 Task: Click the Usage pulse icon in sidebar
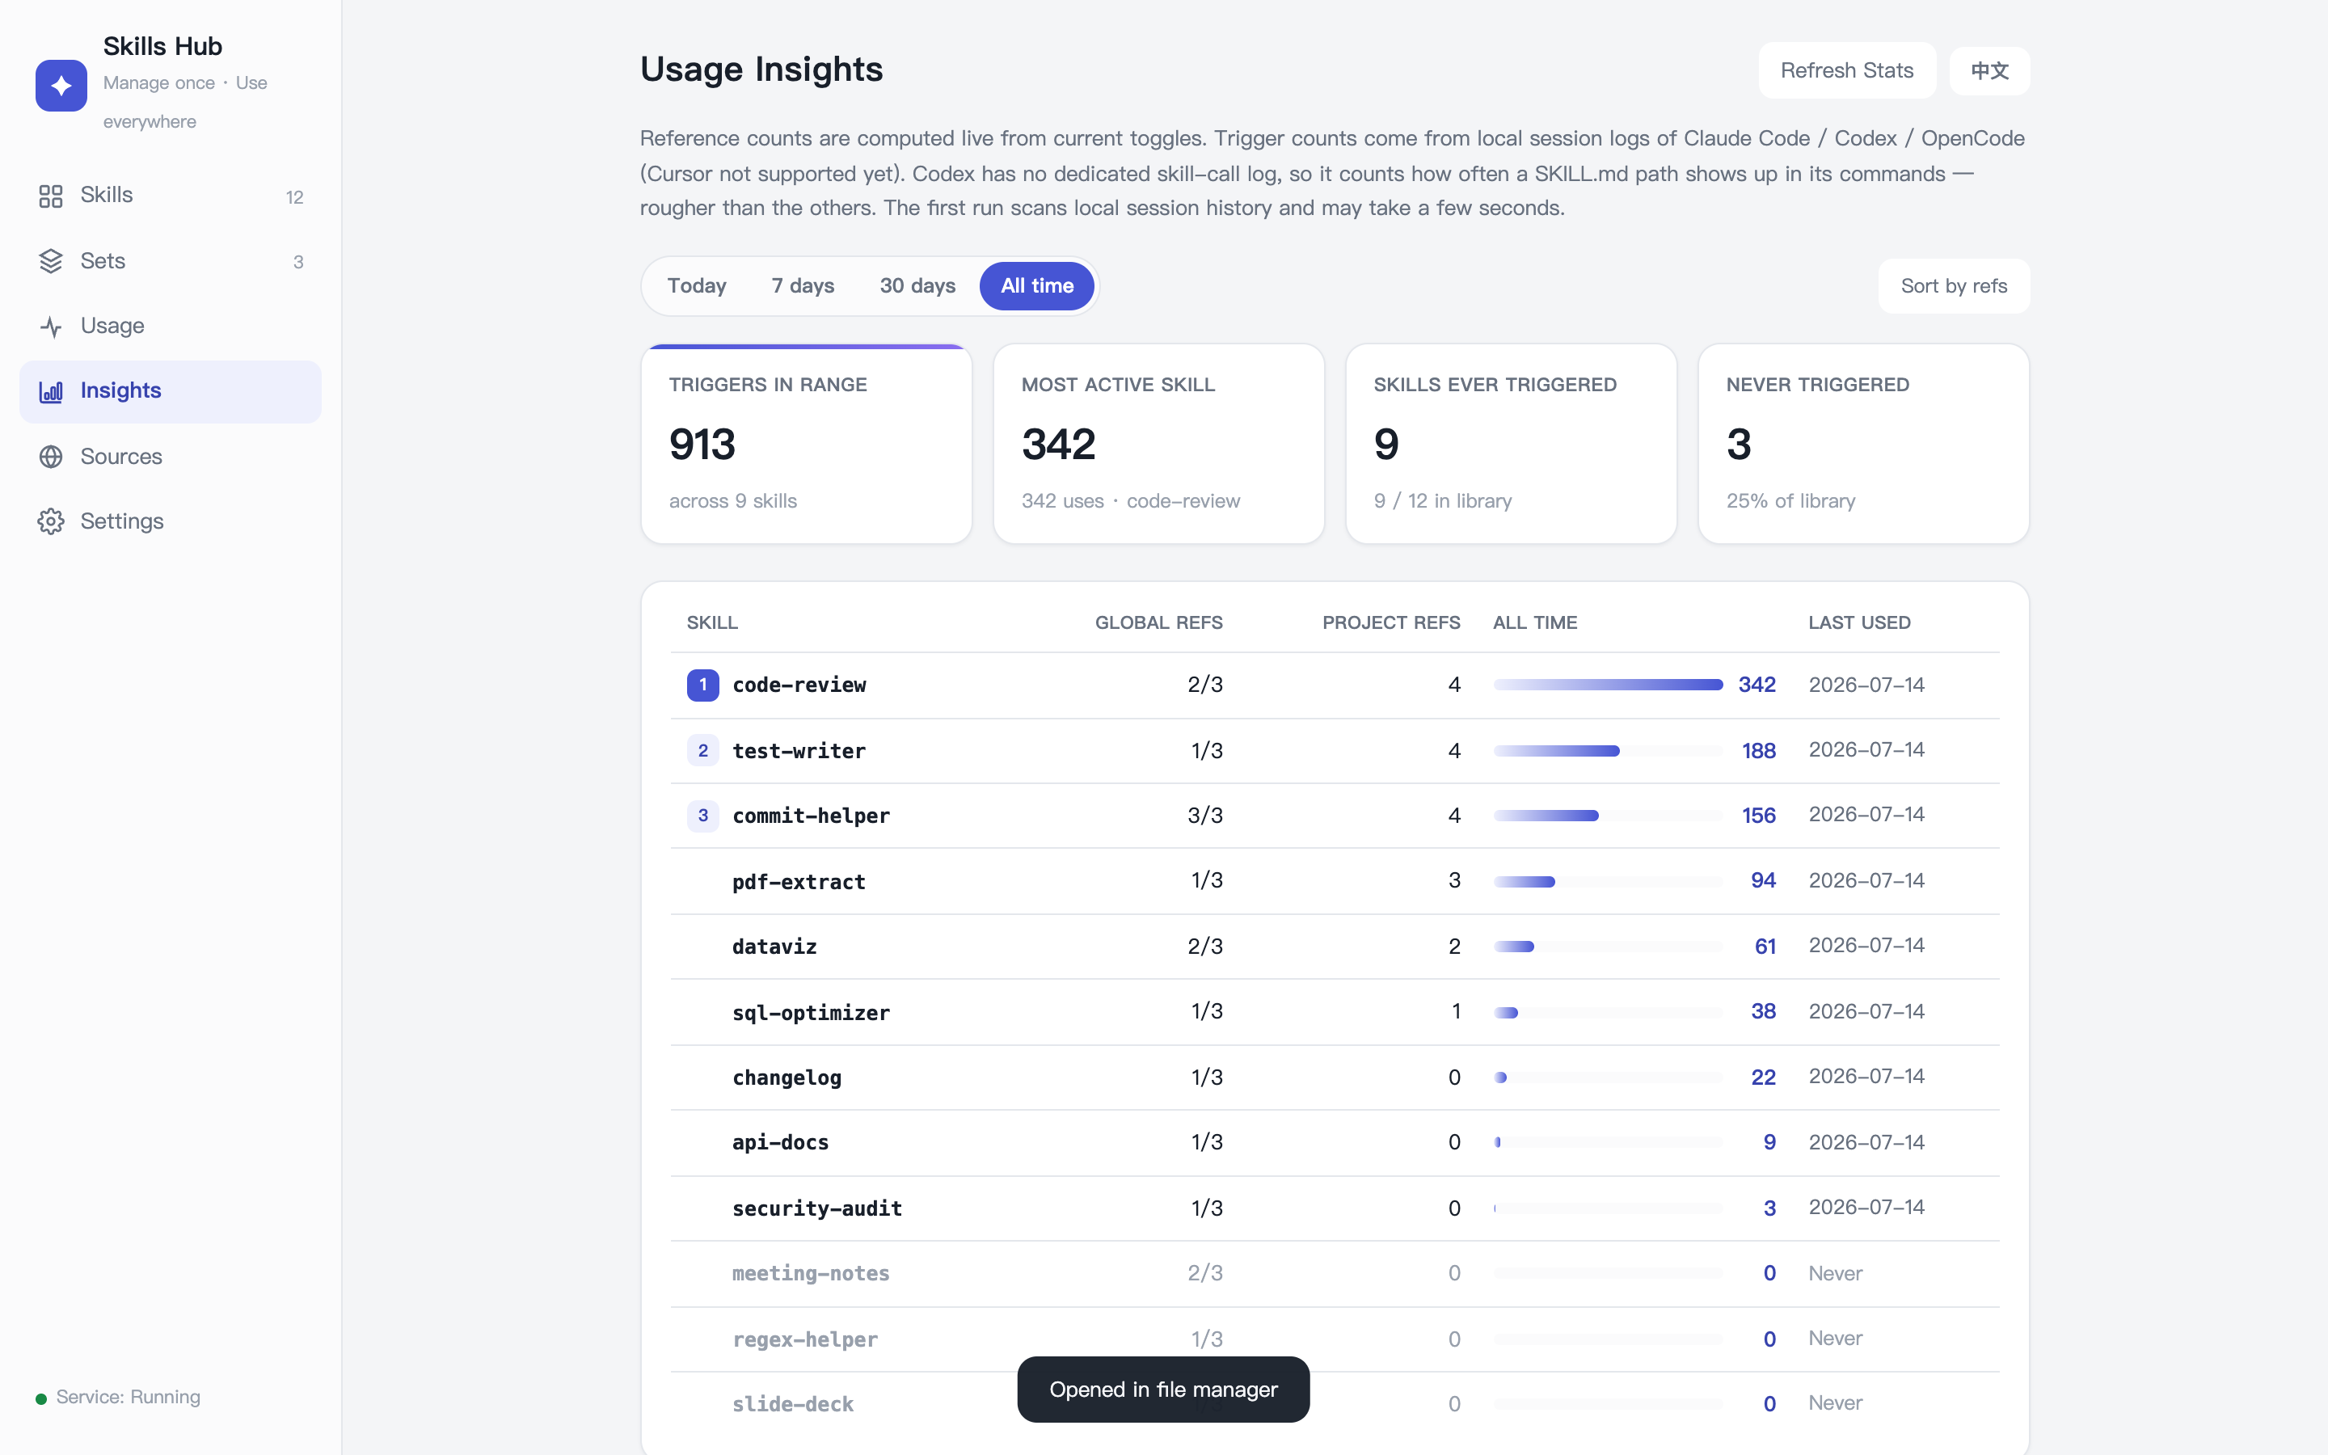coord(51,327)
